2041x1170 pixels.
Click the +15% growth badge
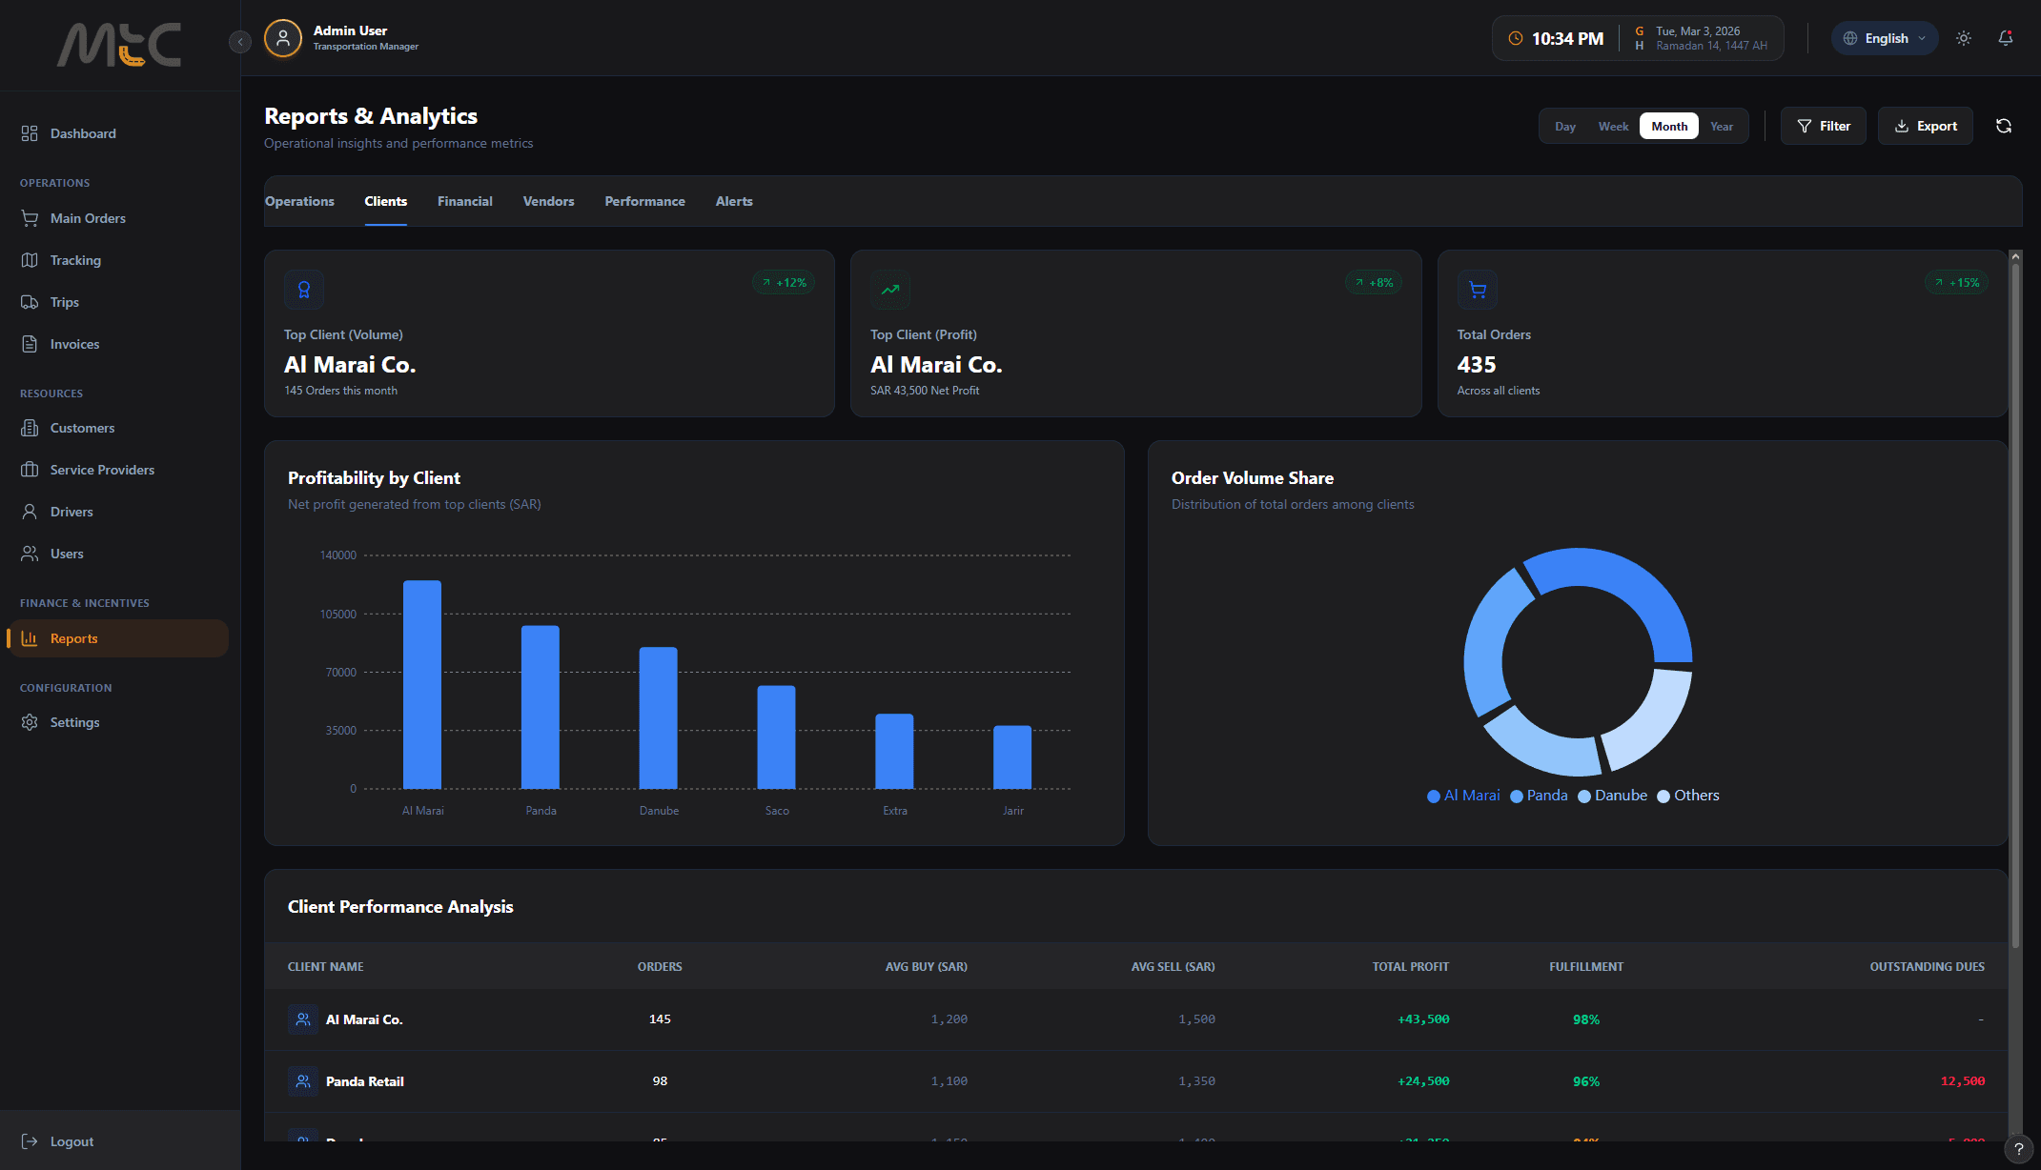[x=1957, y=283]
